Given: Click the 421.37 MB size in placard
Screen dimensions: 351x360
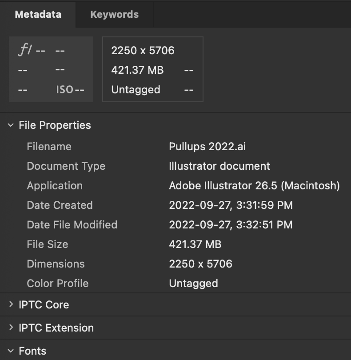Looking at the screenshot, I should click(x=137, y=70).
